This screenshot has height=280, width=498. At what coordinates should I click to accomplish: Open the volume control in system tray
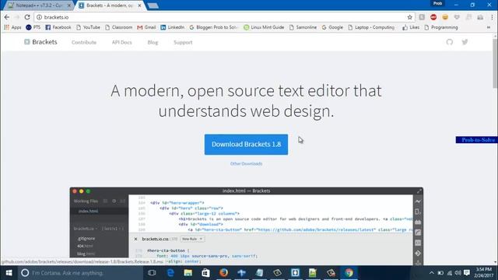(458, 273)
